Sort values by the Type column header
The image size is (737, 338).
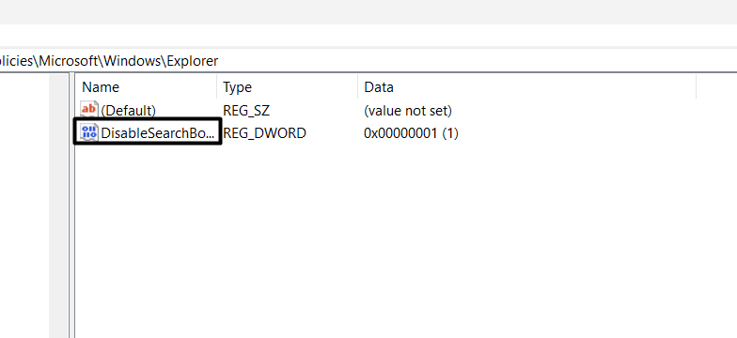(288, 86)
